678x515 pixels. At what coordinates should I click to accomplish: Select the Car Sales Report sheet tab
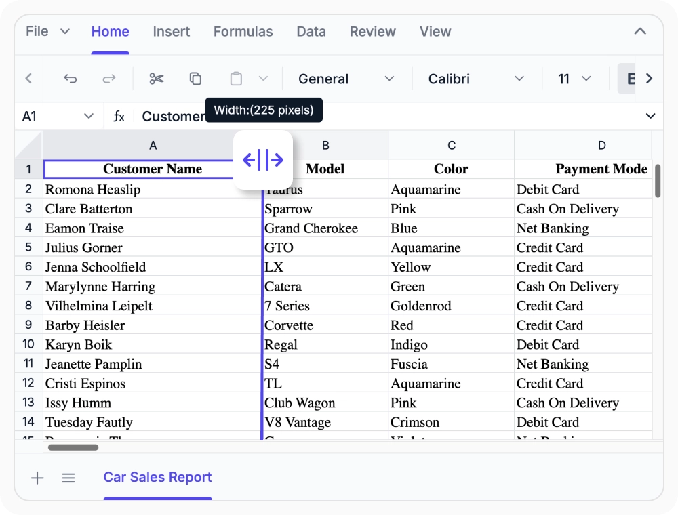(x=157, y=477)
